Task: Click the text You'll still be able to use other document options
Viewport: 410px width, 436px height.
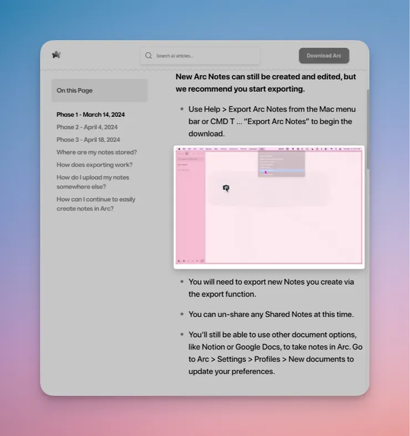Action: [x=275, y=353]
